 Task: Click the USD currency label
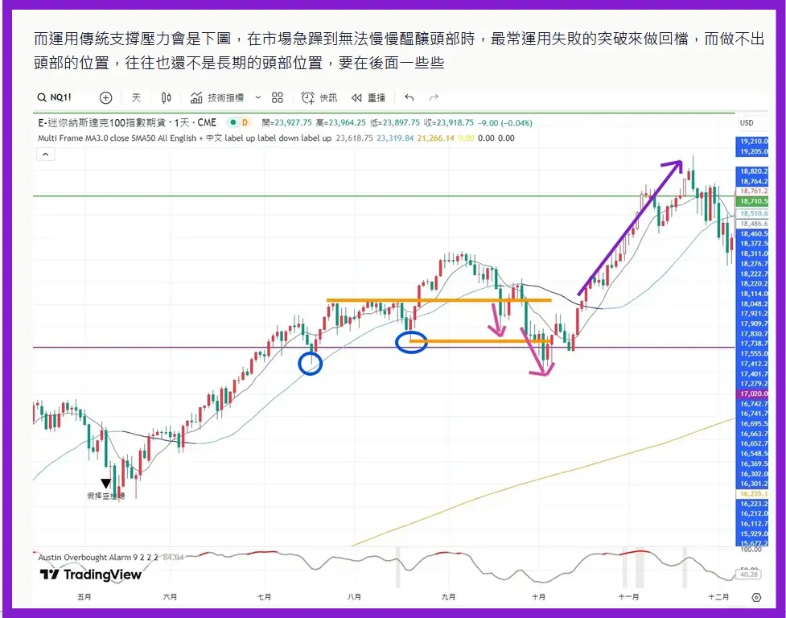(x=747, y=123)
